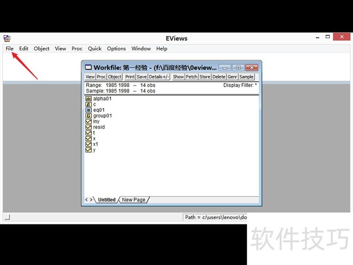Open the Object menu in menu bar
Viewport: 353px width, 265px height.
click(x=41, y=49)
